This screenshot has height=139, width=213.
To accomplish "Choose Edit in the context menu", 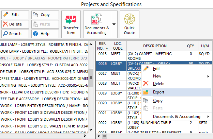I will point(156,69).
